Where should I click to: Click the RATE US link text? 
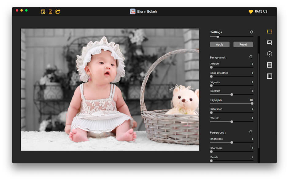pos(261,12)
